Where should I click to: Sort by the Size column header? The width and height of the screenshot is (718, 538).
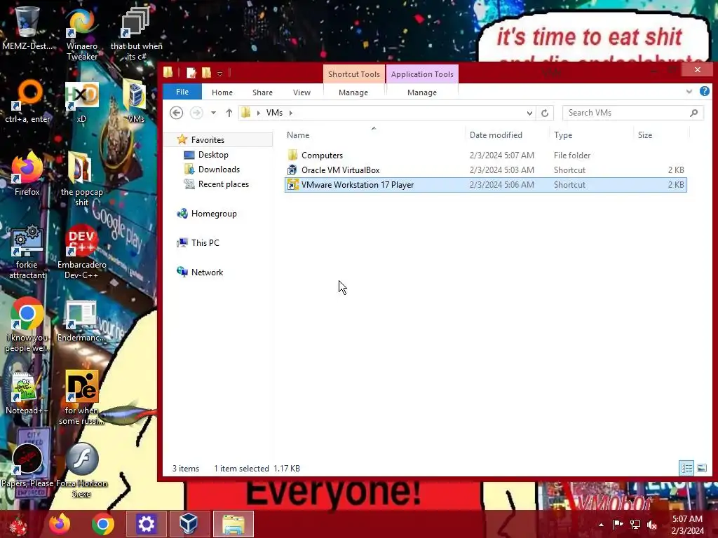pyautogui.click(x=661, y=135)
